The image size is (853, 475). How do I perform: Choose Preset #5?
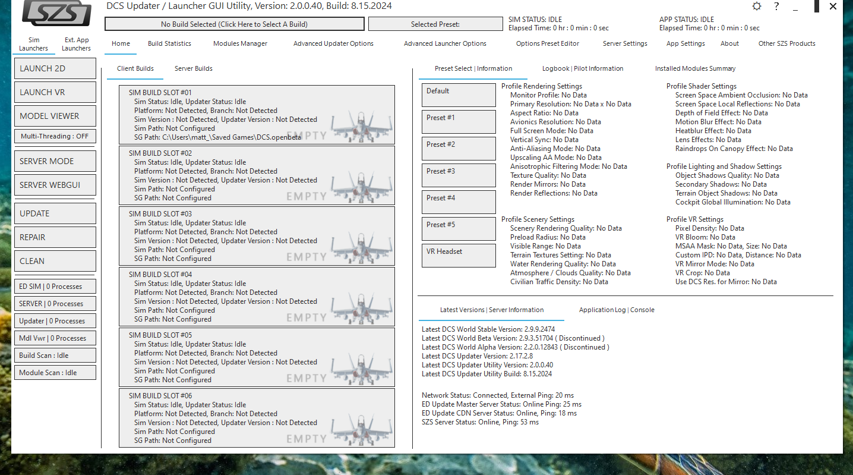click(459, 229)
